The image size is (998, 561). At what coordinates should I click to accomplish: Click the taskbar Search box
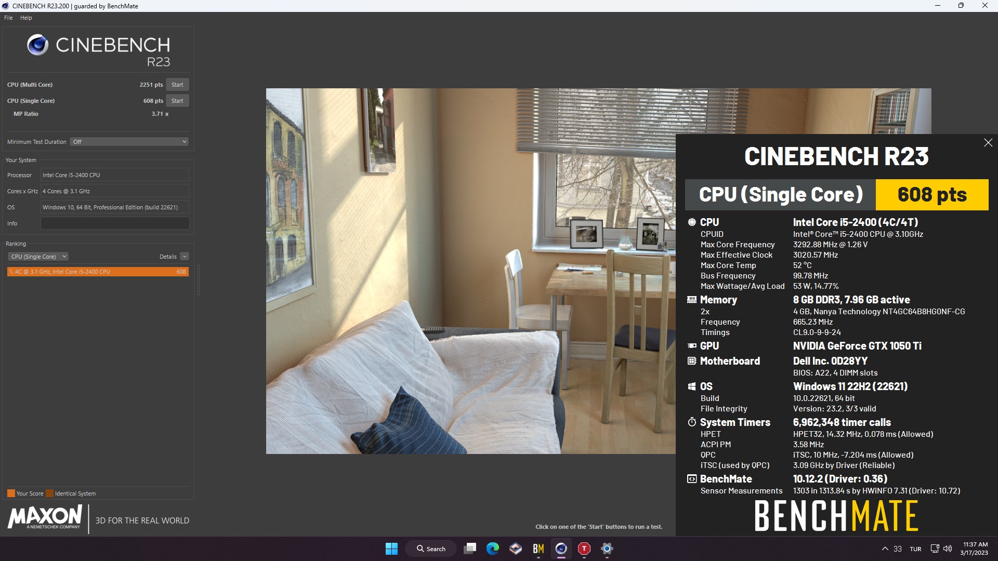(x=431, y=549)
